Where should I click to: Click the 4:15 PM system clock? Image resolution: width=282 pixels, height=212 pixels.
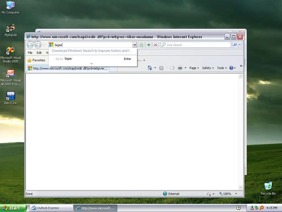(x=272, y=208)
